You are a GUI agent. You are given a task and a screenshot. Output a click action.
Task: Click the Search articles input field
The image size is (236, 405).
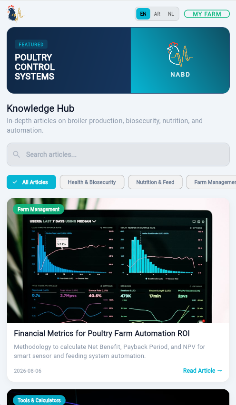pos(118,154)
